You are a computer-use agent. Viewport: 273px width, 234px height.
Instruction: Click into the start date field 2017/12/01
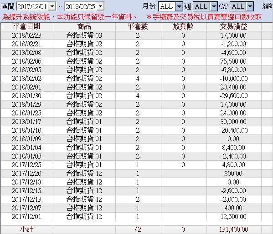[x=33, y=7]
